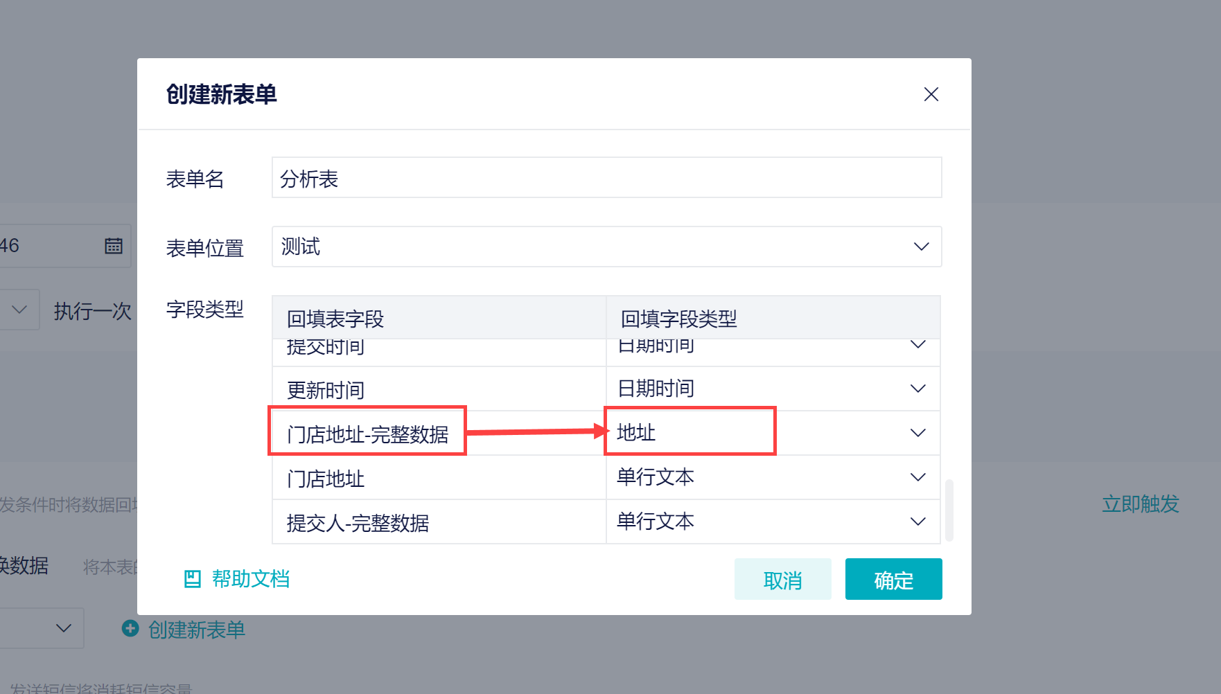This screenshot has height=694, width=1221.
Task: Expand field type dropdown for 门店地址-完整数据
Action: (x=917, y=433)
